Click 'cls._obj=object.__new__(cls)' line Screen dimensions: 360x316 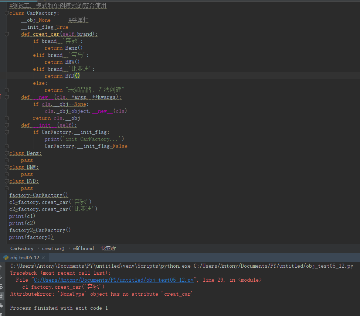tap(86, 111)
